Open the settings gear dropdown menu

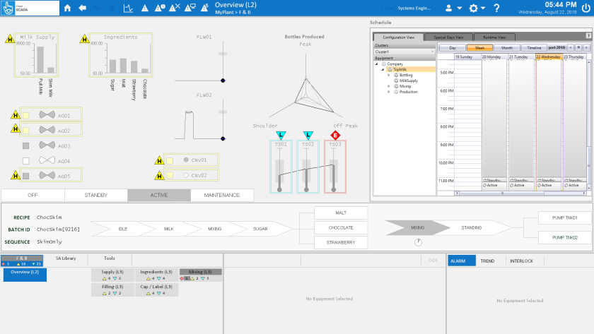click(477, 8)
